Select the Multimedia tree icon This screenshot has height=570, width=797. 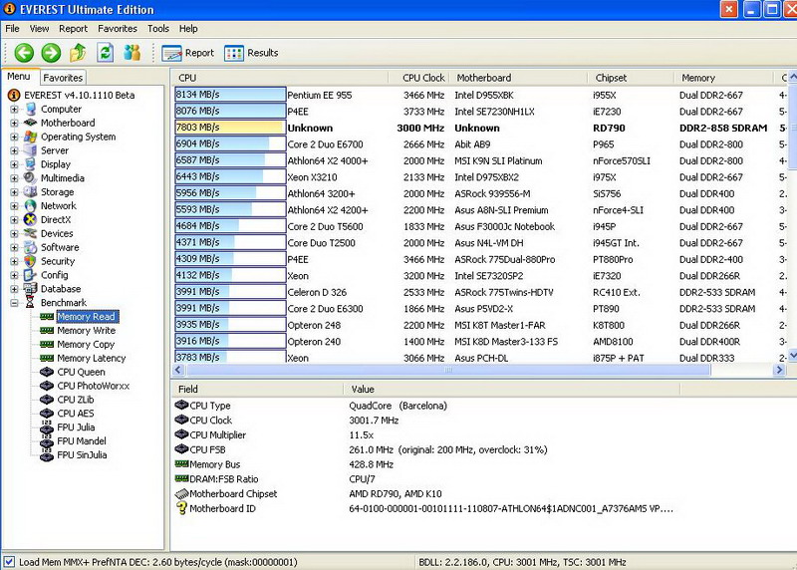pos(31,178)
